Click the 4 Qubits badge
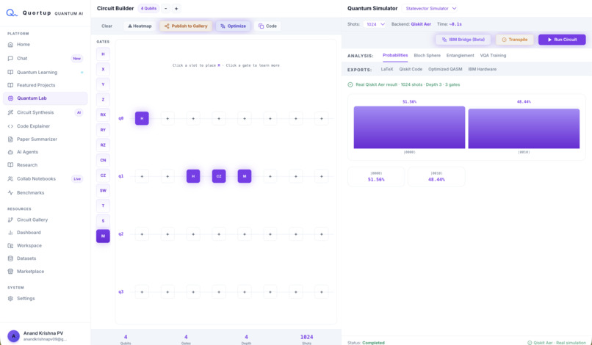 (148, 8)
